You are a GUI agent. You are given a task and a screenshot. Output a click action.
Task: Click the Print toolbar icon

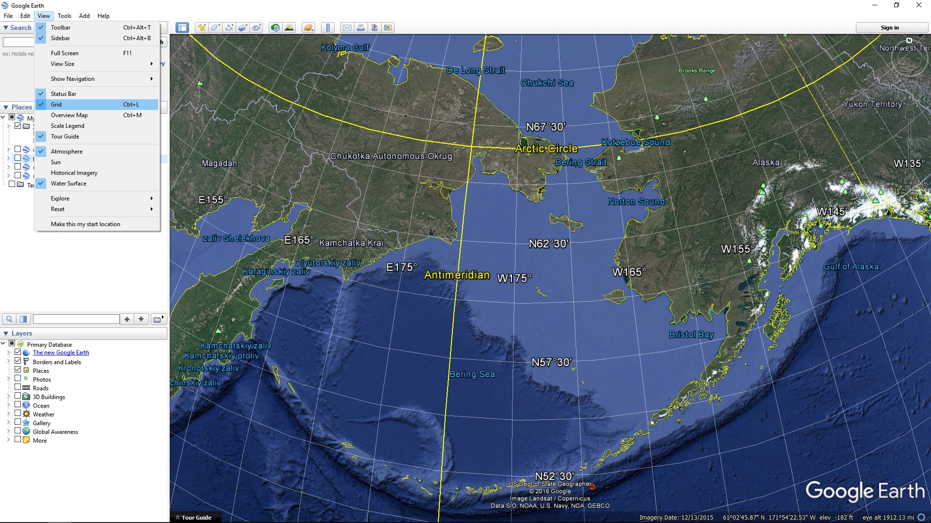click(361, 28)
